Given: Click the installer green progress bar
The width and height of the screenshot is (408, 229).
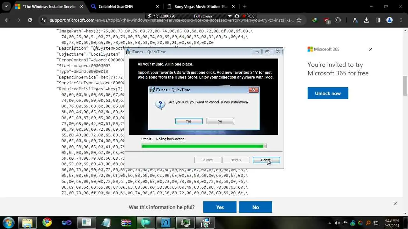Looking at the screenshot, I should [204, 146].
